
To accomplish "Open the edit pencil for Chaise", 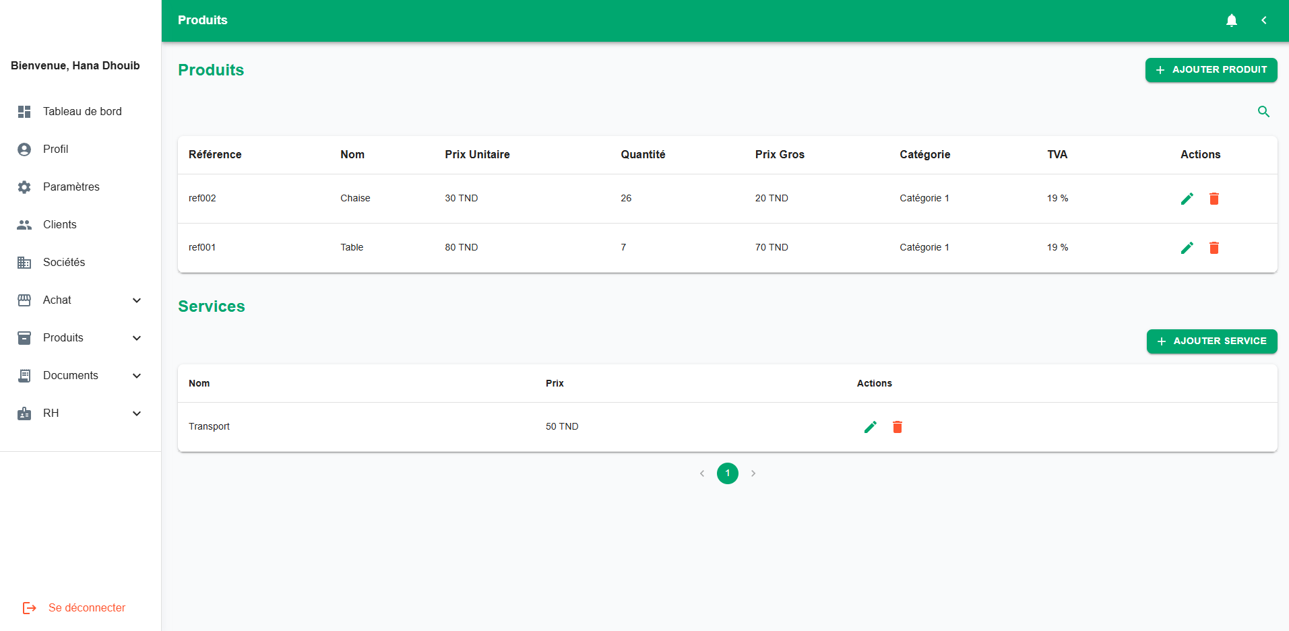I will point(1187,199).
